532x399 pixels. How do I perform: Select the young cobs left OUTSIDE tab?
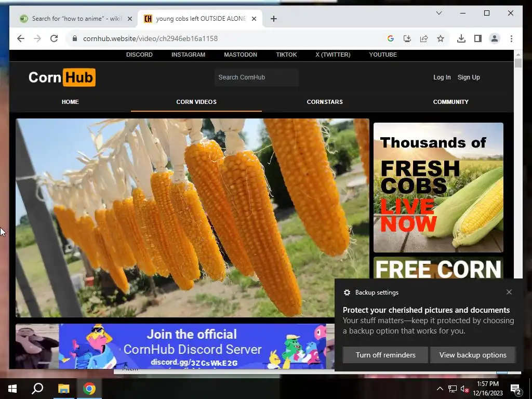200,19
